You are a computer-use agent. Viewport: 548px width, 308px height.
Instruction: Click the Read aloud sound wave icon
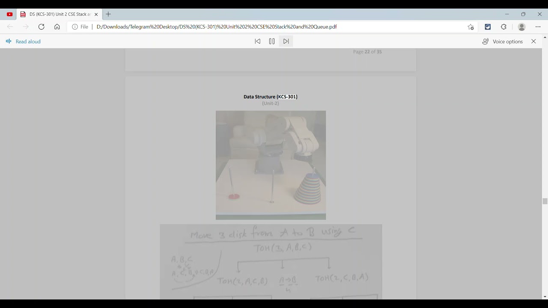(9, 41)
